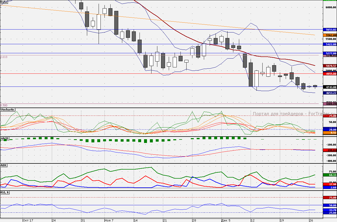This screenshot has height=222, width=337.
Task: Select the red -199.04 MACD value
Action: coord(330,150)
